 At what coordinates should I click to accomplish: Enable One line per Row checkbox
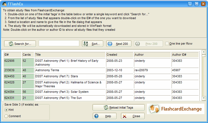coord(167,43)
